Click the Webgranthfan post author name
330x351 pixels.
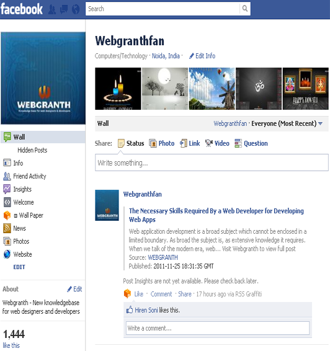(x=143, y=194)
